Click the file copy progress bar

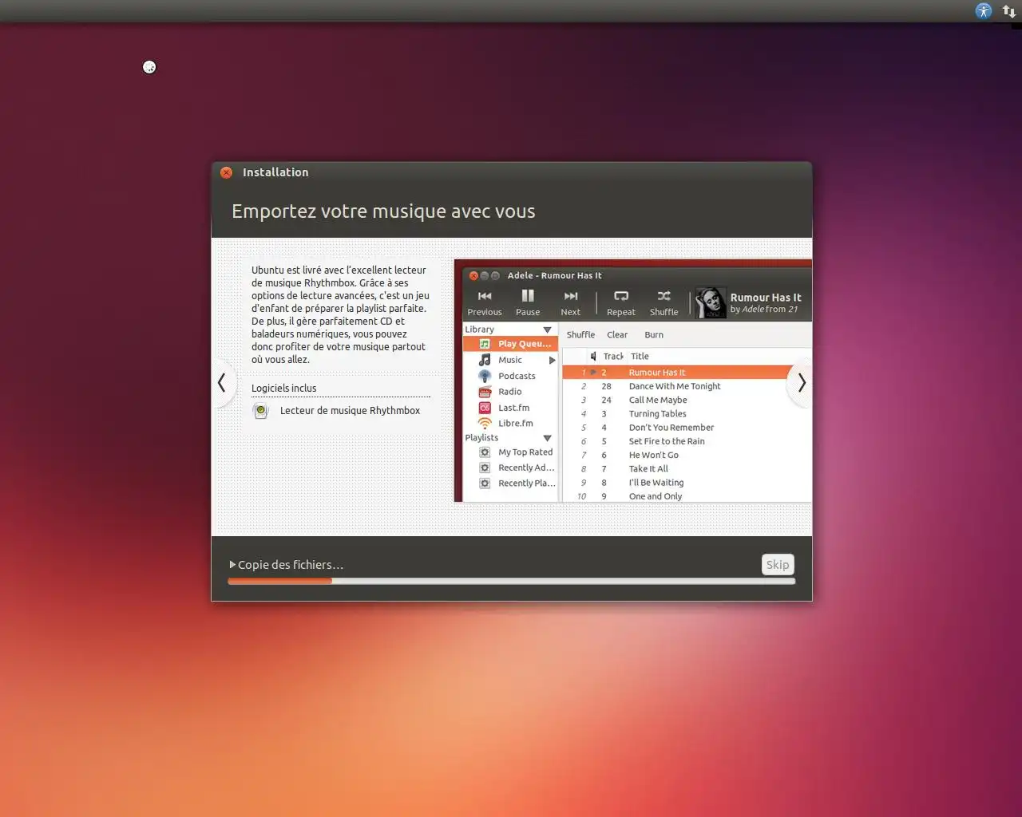coord(511,581)
